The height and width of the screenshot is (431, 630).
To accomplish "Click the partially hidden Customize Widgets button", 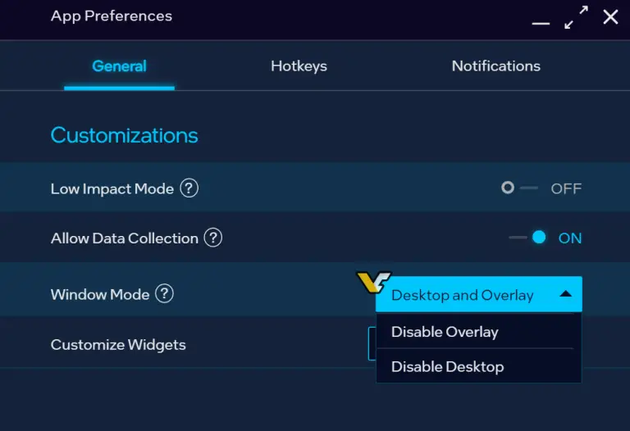I will (372, 344).
